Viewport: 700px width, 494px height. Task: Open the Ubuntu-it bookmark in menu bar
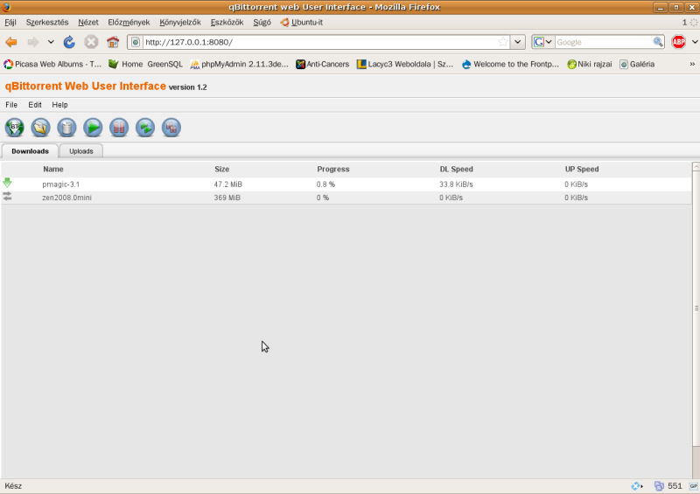pyautogui.click(x=301, y=23)
